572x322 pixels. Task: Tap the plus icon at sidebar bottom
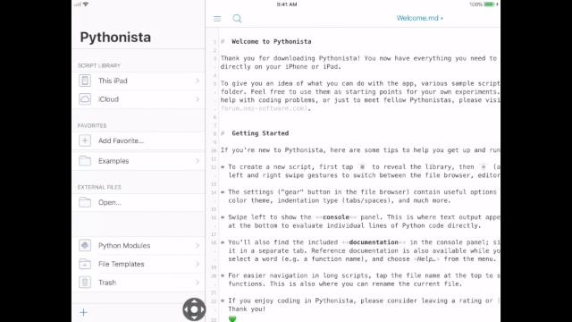[x=83, y=312]
